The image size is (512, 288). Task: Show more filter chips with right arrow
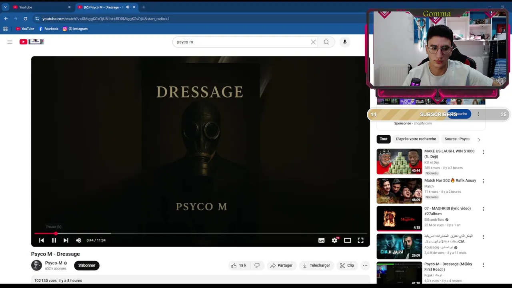coord(479,140)
